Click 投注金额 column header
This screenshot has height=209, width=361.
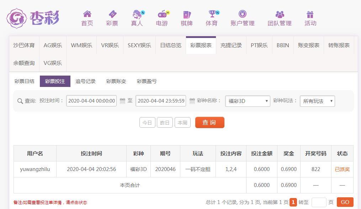[x=262, y=153]
